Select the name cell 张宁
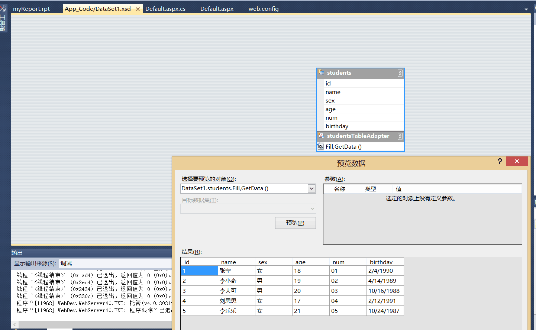Image resolution: width=536 pixels, height=330 pixels. [237, 271]
